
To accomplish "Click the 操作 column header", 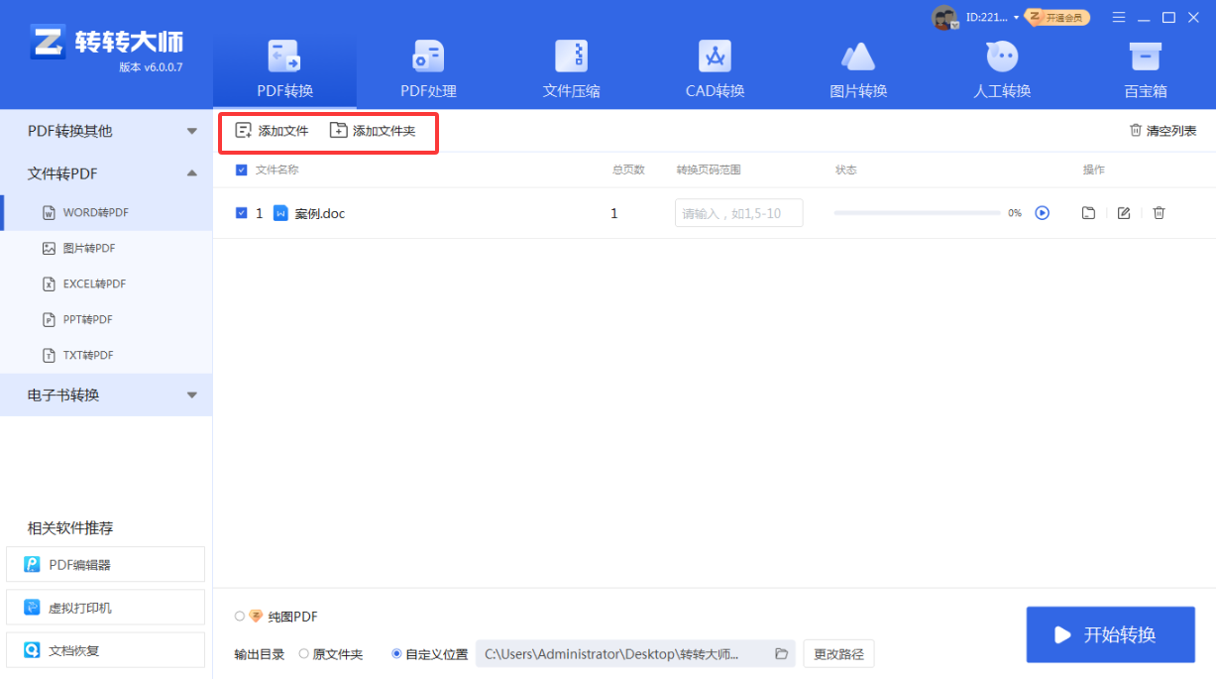I will pos(1094,170).
